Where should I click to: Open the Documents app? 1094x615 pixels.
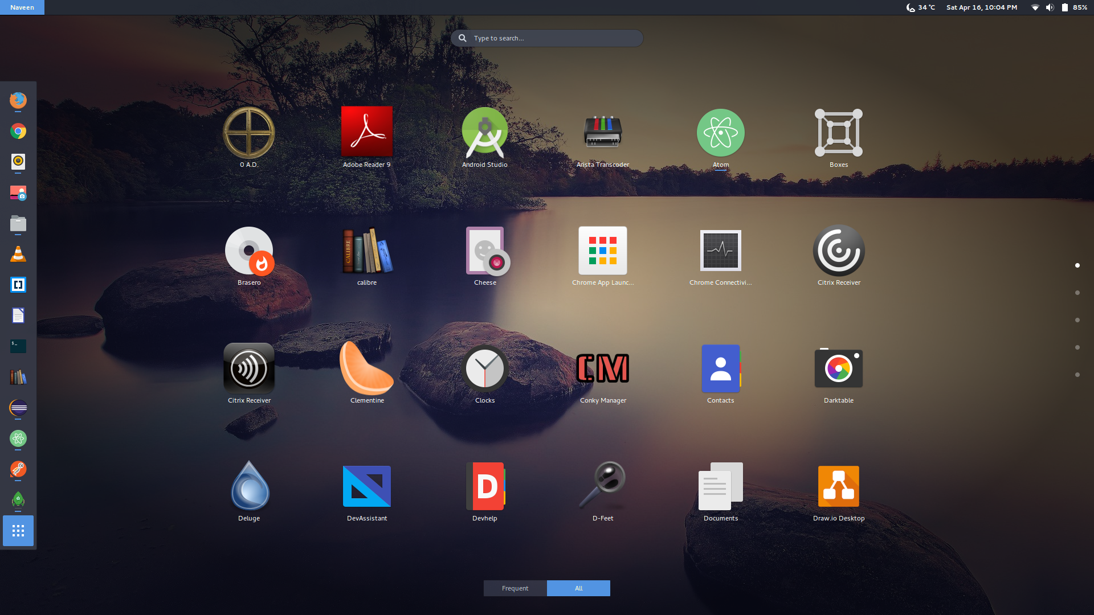[721, 486]
